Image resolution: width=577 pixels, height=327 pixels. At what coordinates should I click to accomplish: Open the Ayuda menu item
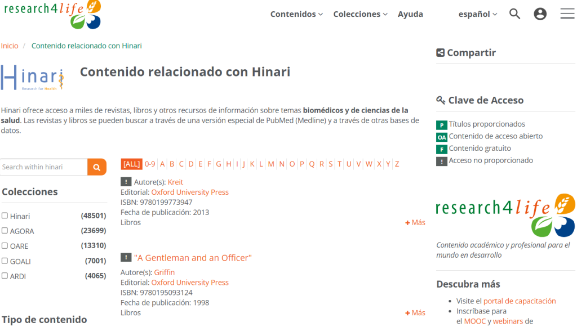pos(410,14)
